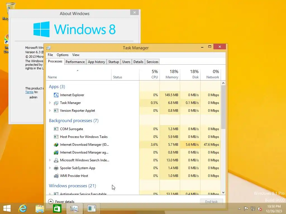Screen dimensions: 286x214
Task: Select the Internet Download Manager (ID... icon
Action: (56, 145)
